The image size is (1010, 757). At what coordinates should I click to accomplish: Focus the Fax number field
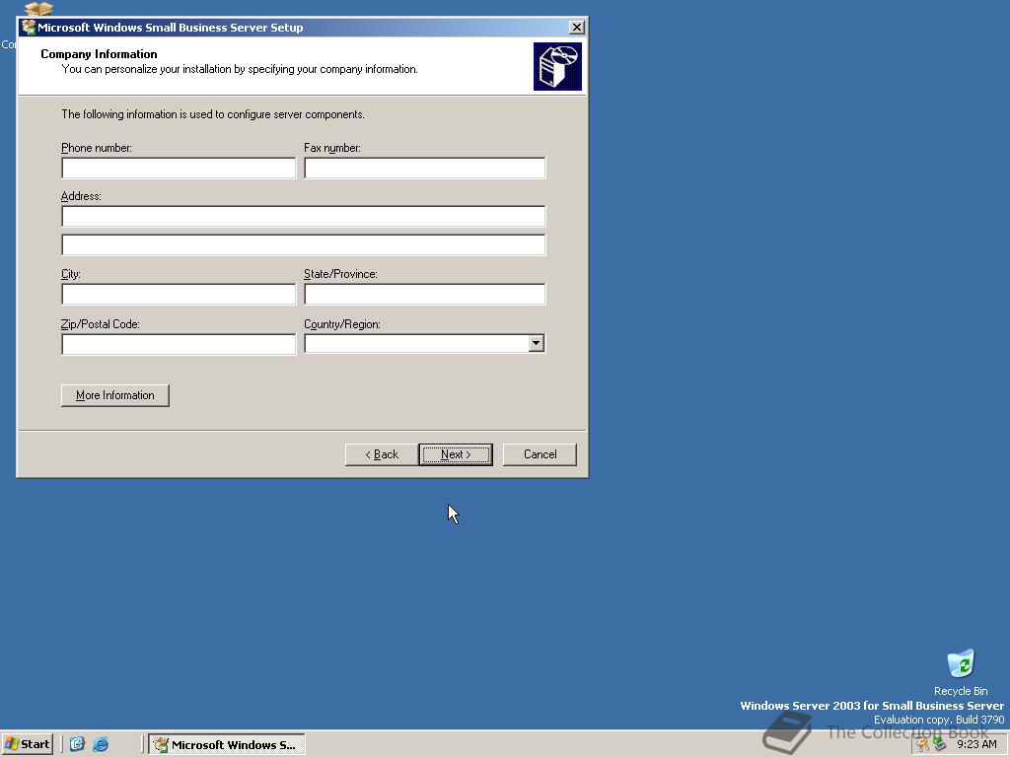coord(424,168)
